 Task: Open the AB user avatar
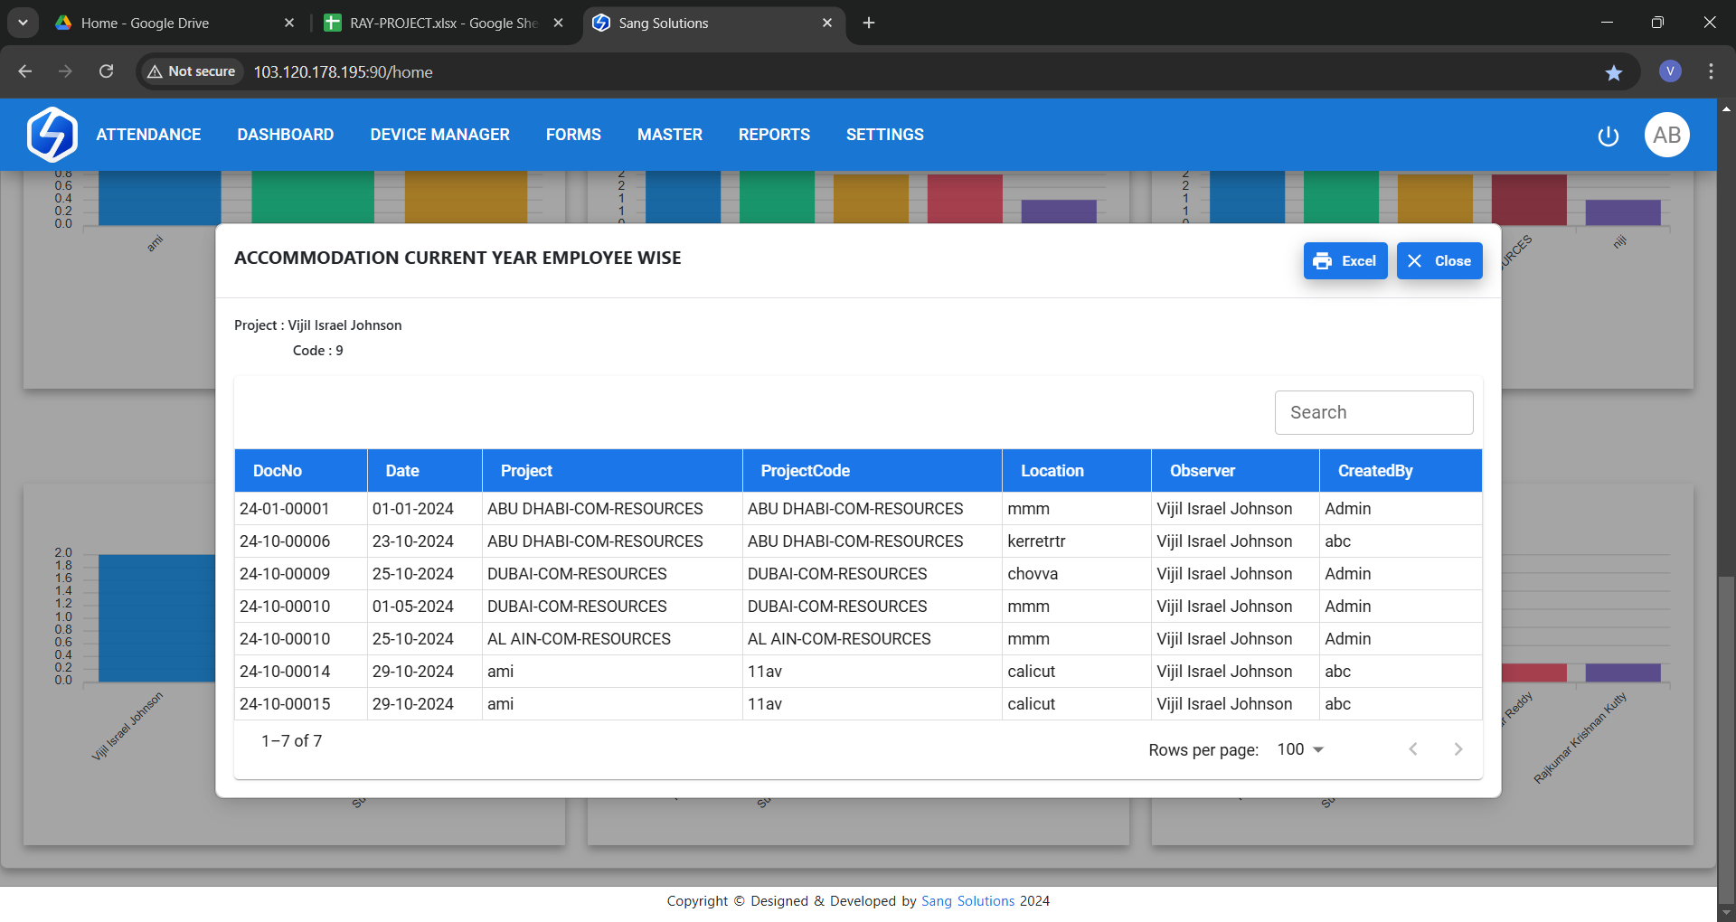(1666, 135)
